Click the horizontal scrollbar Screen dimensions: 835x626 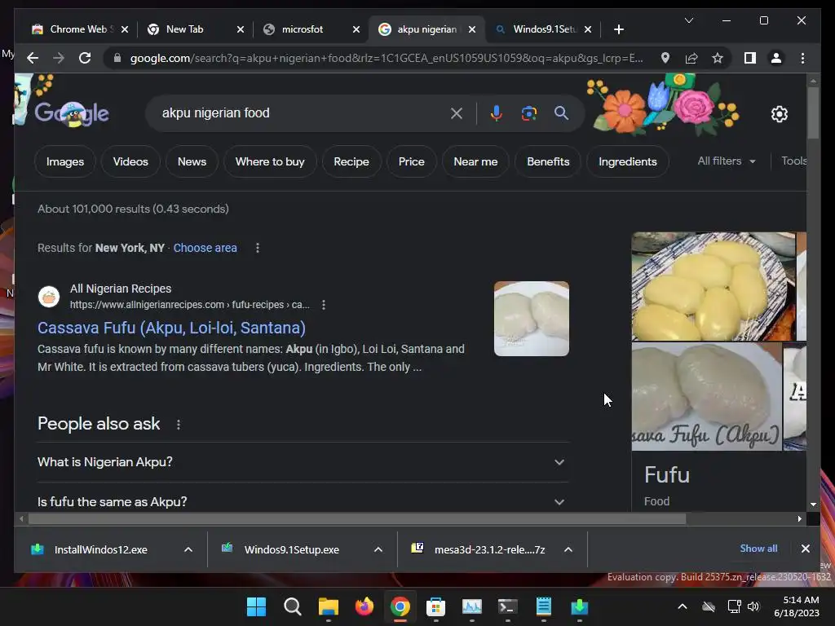[x=357, y=518]
